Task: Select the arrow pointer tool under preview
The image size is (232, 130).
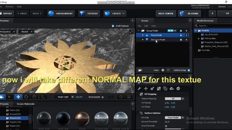Action: pos(9,97)
